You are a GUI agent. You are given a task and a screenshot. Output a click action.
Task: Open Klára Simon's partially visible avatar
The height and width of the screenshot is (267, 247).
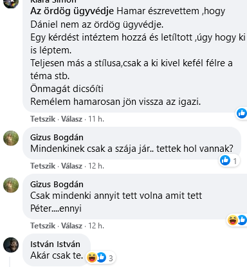pyautogui.click(x=11, y=4)
